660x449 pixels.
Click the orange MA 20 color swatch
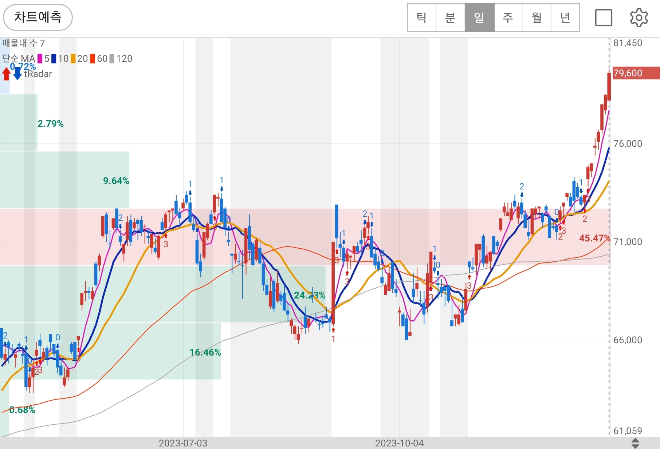click(x=73, y=59)
